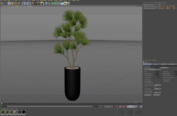Viewport: 177px width, 116px height.
Task: Add a Cube primitive object
Action: pyautogui.click(x=46, y=3)
